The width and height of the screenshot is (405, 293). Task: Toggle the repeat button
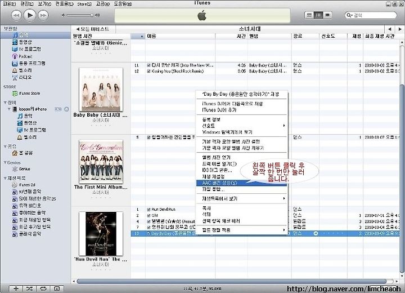point(43,288)
